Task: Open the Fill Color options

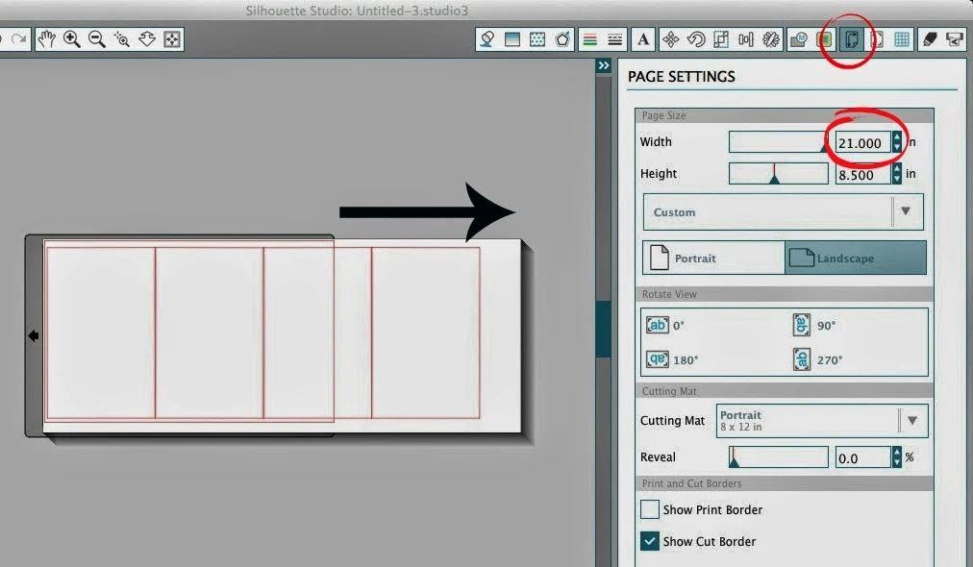Action: tap(486, 39)
